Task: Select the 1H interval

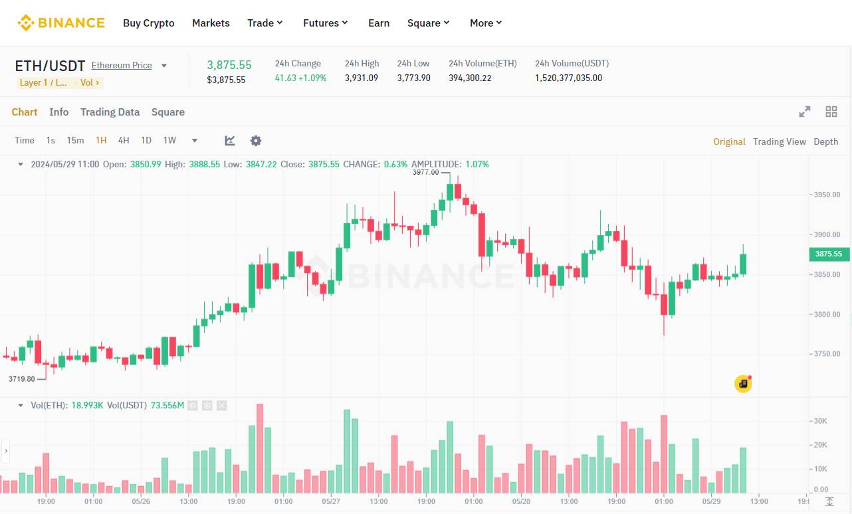Action: [101, 140]
